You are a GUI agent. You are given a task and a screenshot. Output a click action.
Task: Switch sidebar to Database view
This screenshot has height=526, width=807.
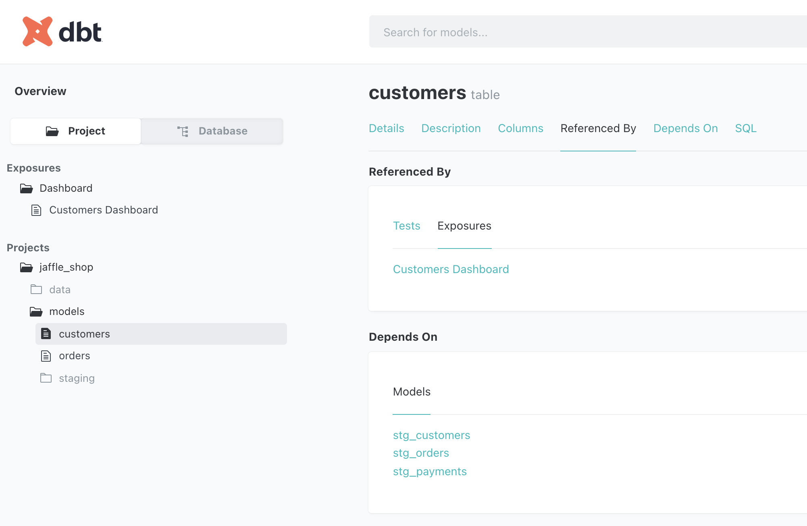tap(212, 131)
